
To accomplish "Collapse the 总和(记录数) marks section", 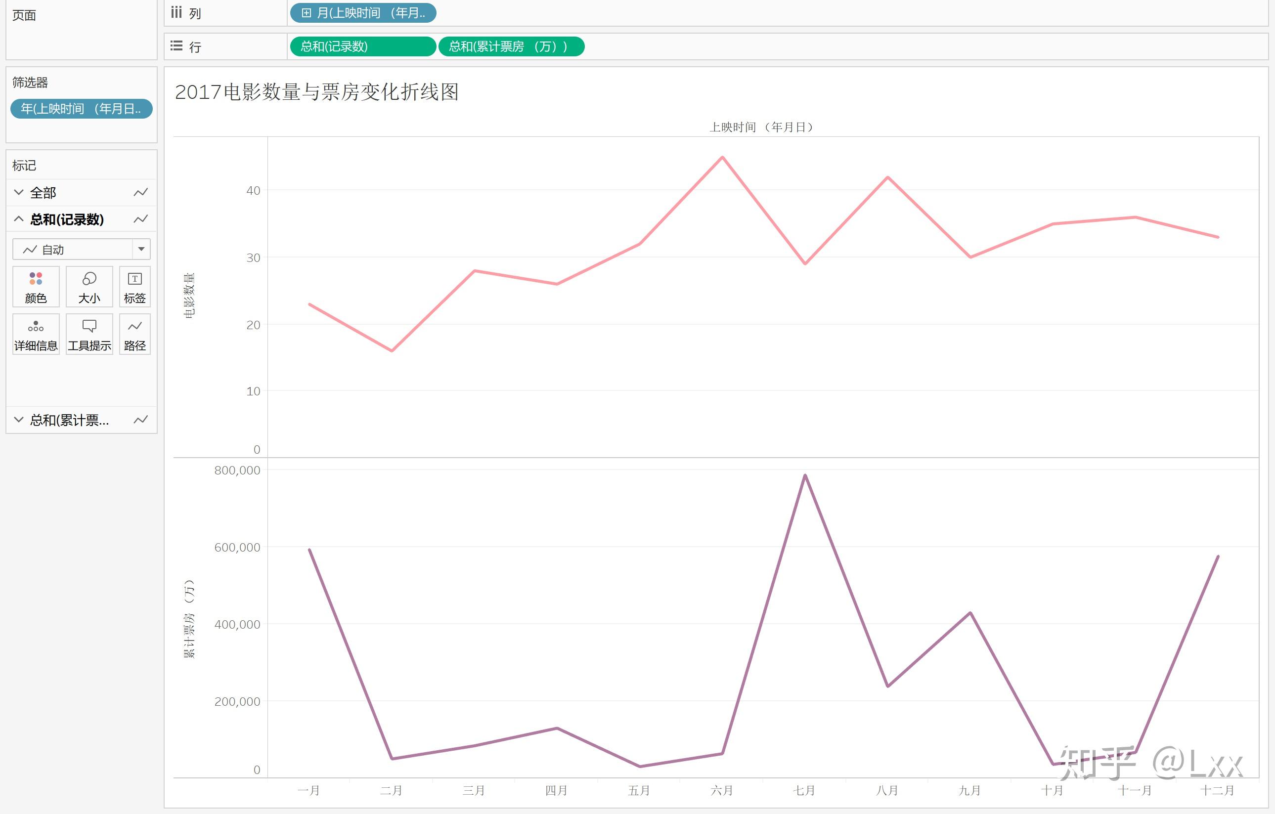I will [18, 218].
